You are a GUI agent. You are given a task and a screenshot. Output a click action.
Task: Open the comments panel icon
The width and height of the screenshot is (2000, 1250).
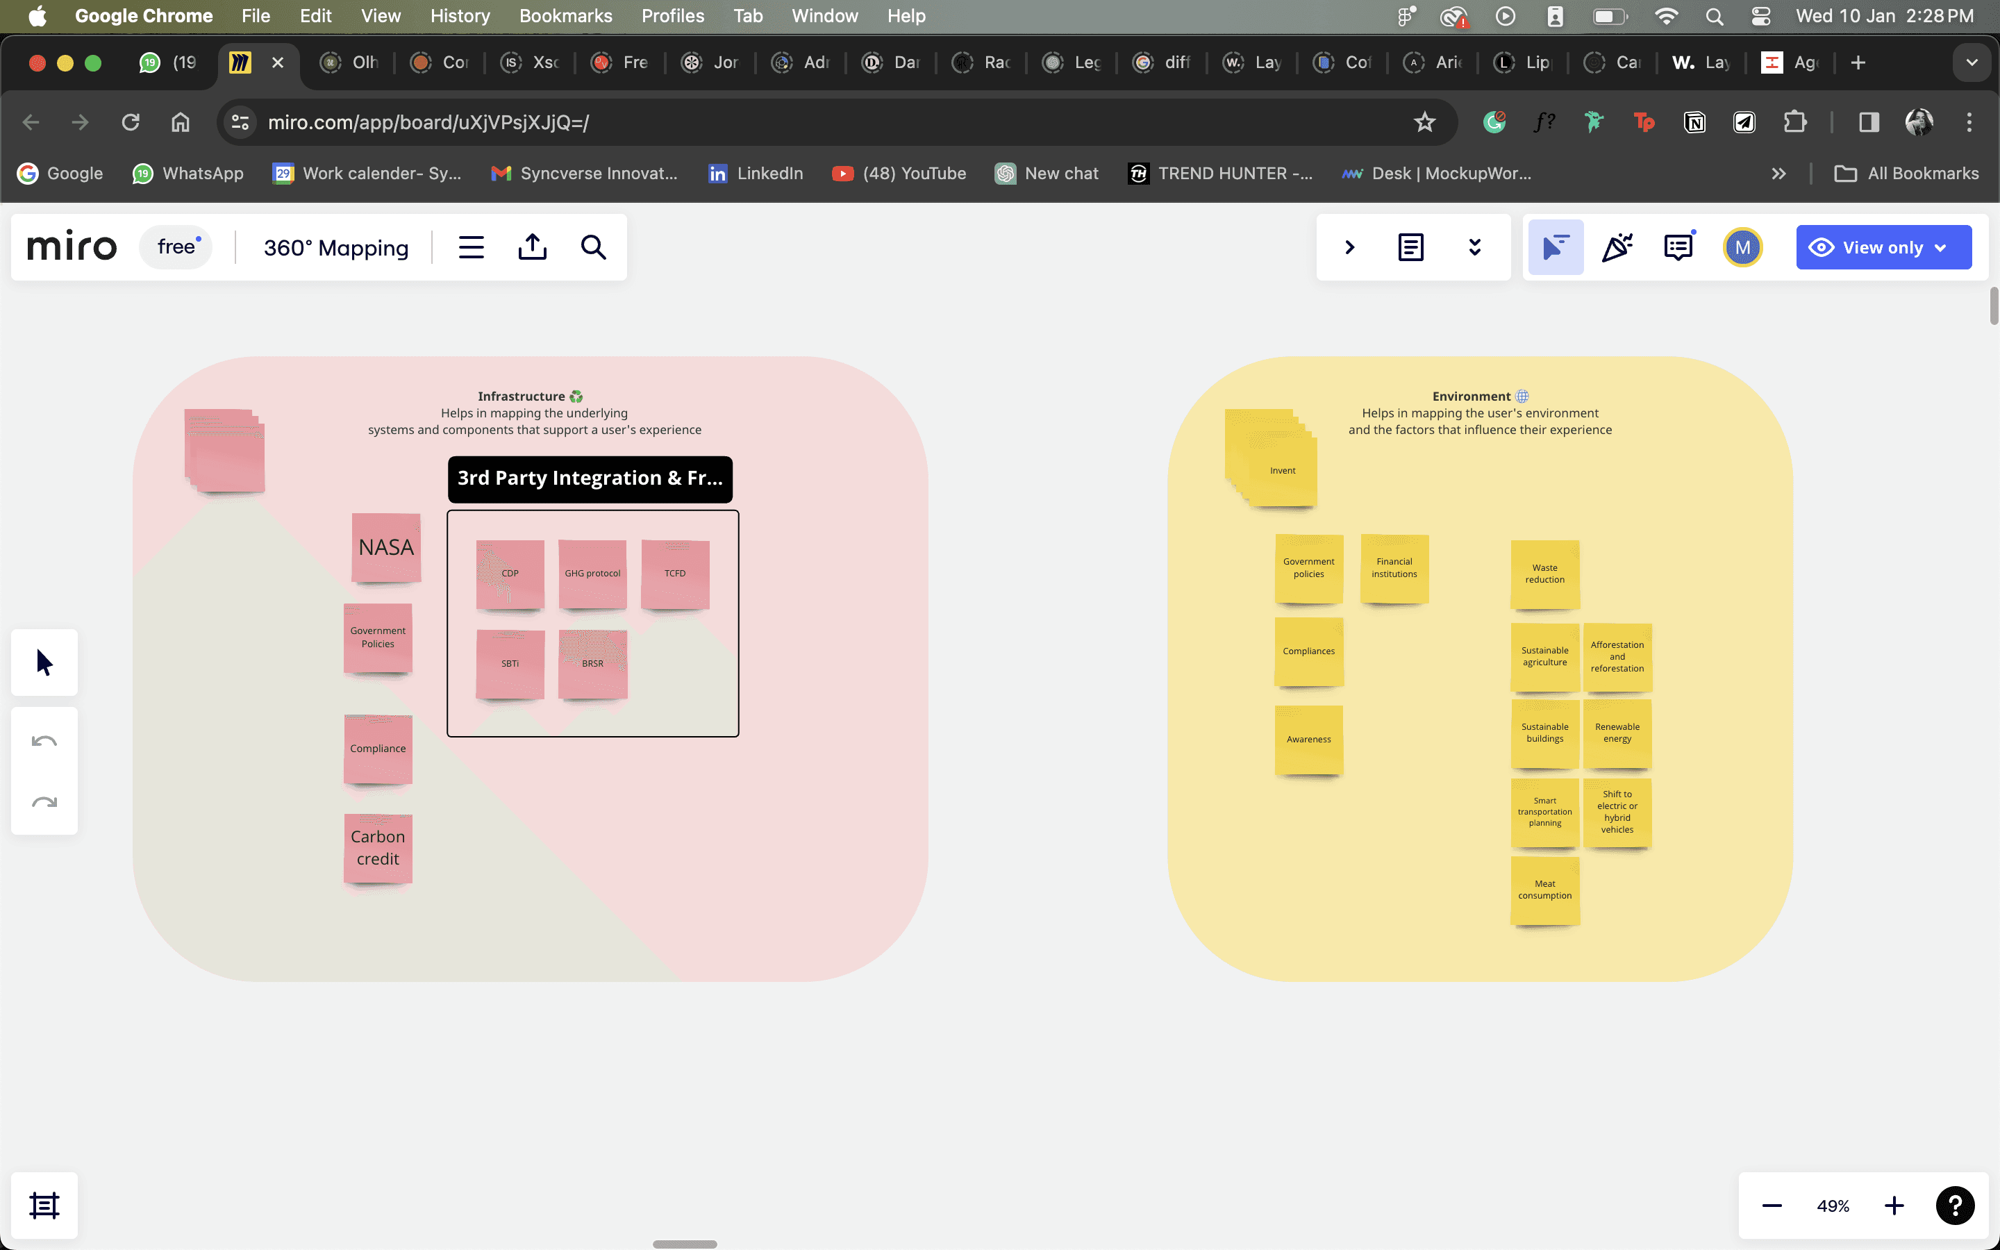1678,247
